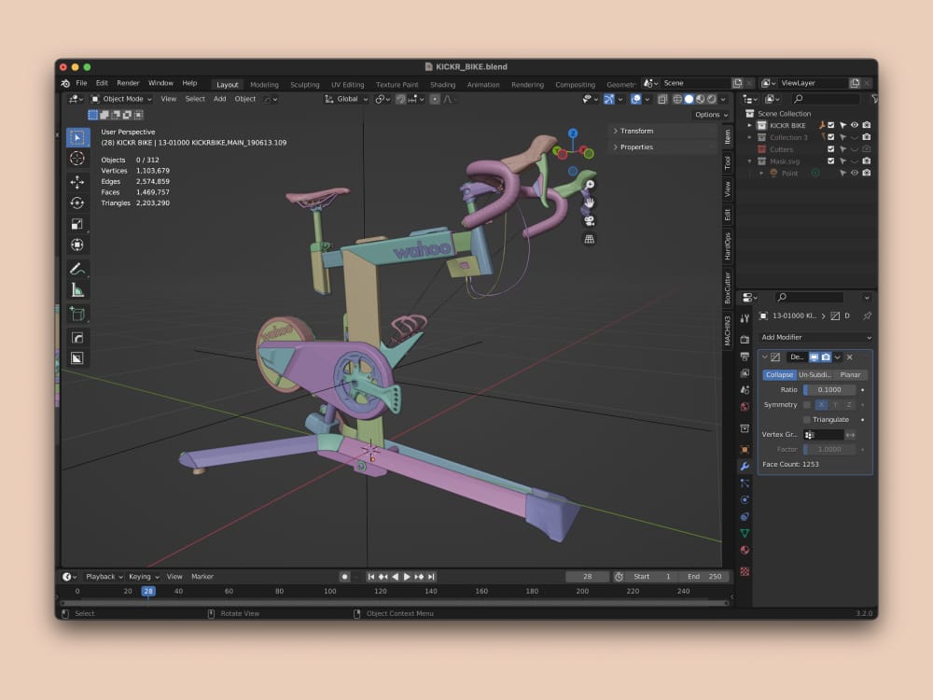Image resolution: width=933 pixels, height=700 pixels.
Task: Select the Select Box tool
Action: pos(77,137)
